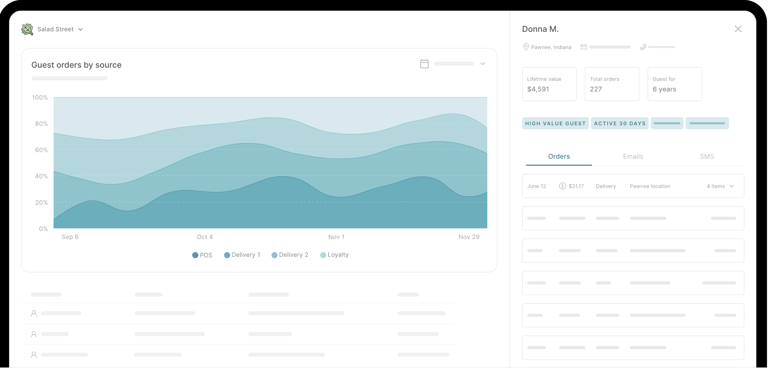This screenshot has width=769, height=368.
Task: Click the dollar icon on June 12 order
Action: coord(562,186)
